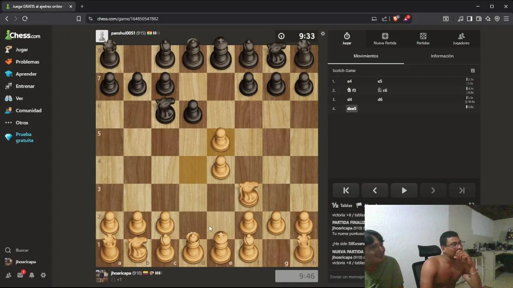
Task: Click the white pawn on e4
Action: 220,168
